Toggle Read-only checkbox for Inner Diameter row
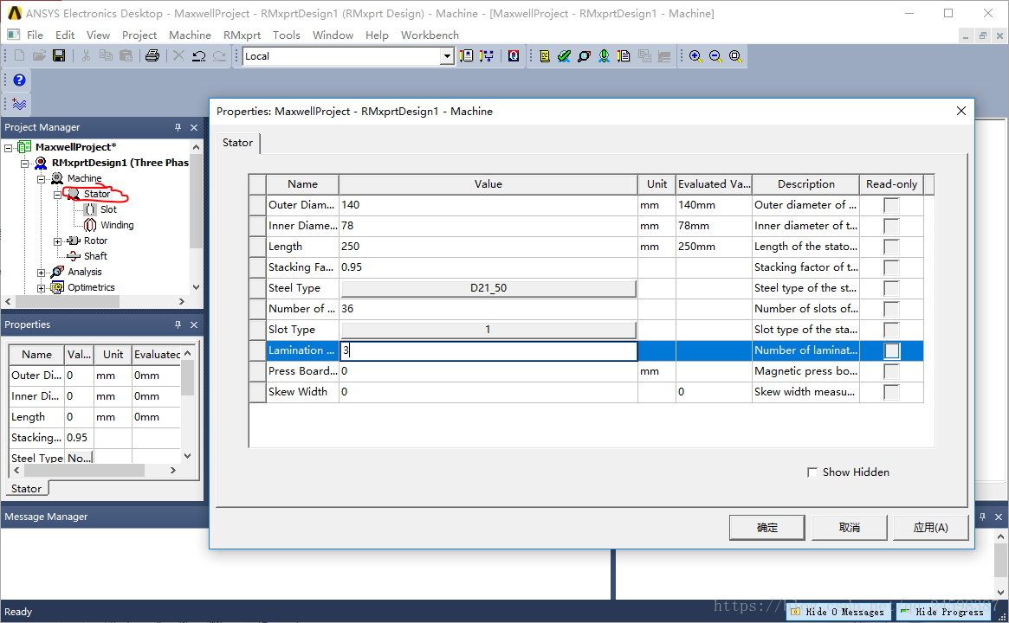1009x623 pixels. pyautogui.click(x=891, y=226)
